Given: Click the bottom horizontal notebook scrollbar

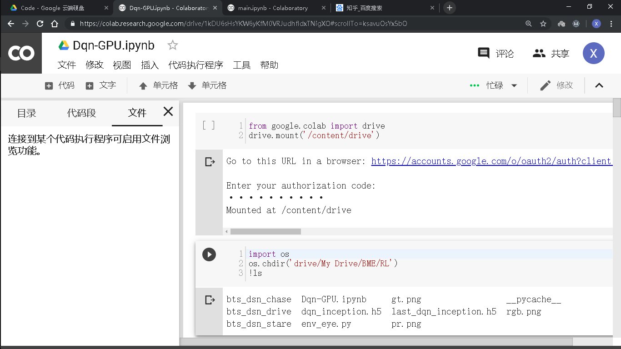Looking at the screenshot, I should (376, 341).
